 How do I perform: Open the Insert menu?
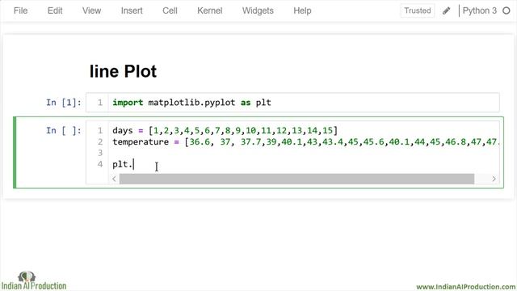tap(132, 11)
